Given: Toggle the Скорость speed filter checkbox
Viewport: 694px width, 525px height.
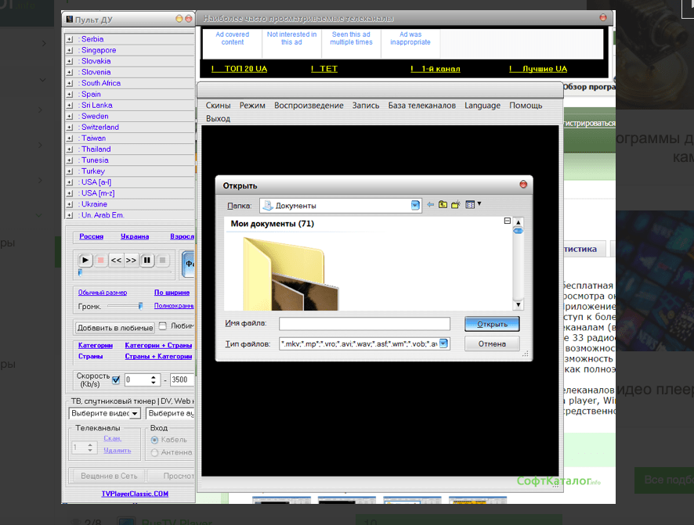Looking at the screenshot, I should tap(116, 379).
